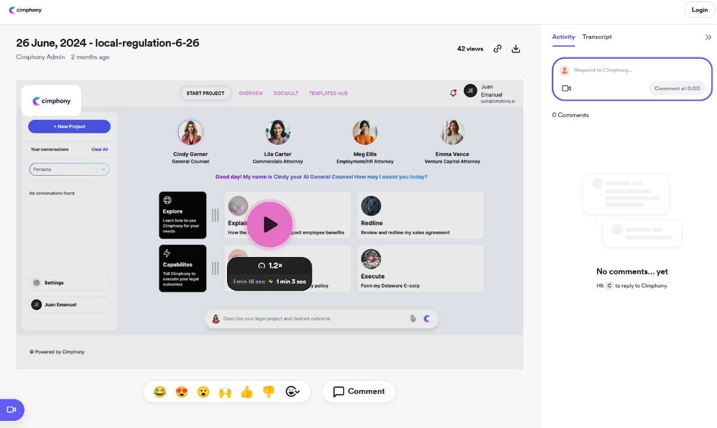Screen dimensions: 717x428
Task: Select the Activity tab
Action: point(563,37)
